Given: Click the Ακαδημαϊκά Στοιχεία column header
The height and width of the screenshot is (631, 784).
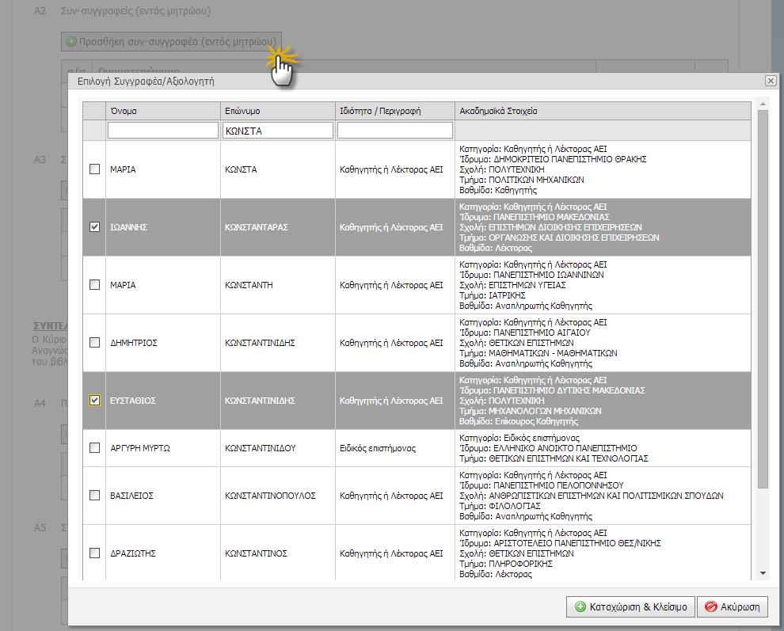Looking at the screenshot, I should point(603,111).
